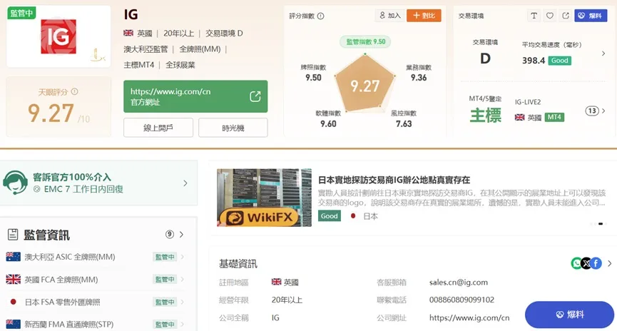Click the 監管資訊 document icon

[13, 235]
